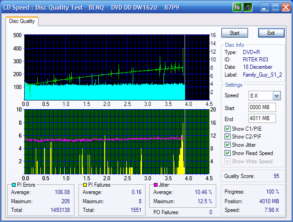The image size is (293, 222).
Task: Click the Exit button
Action: (271, 33)
